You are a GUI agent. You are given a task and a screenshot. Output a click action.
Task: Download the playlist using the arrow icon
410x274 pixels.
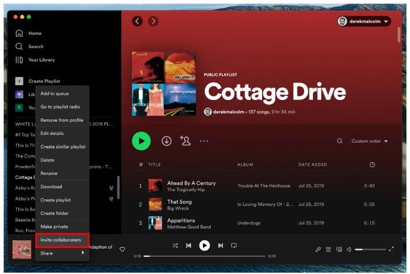point(167,141)
